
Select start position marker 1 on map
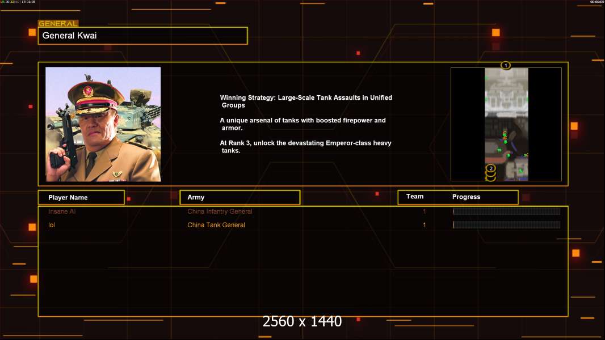pyautogui.click(x=506, y=66)
